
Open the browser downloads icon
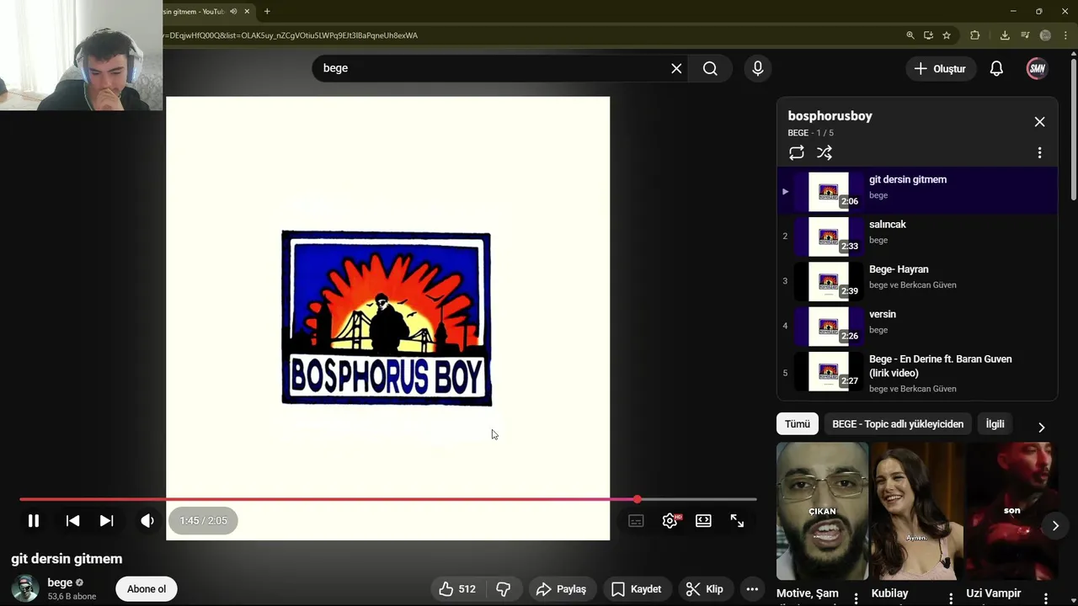pos(1005,35)
